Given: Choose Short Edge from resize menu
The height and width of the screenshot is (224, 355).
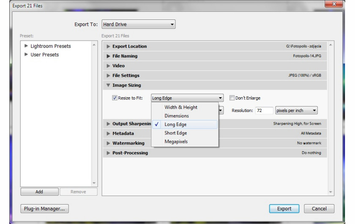Looking at the screenshot, I should (185, 133).
